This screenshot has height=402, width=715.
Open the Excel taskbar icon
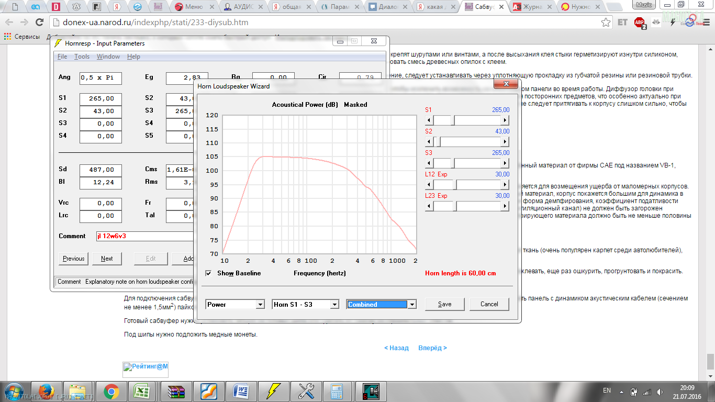point(141,390)
